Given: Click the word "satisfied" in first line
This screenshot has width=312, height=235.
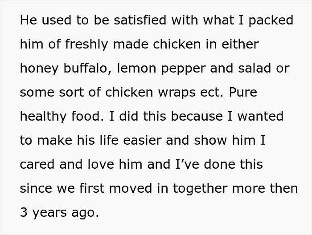Looking at the screenshot, I should [140, 20].
